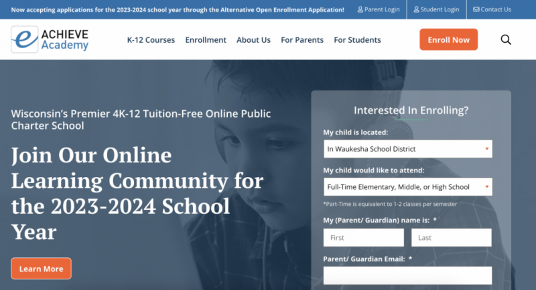The image size is (536, 290).
Task: Open the For Parents menu
Action: coord(302,40)
